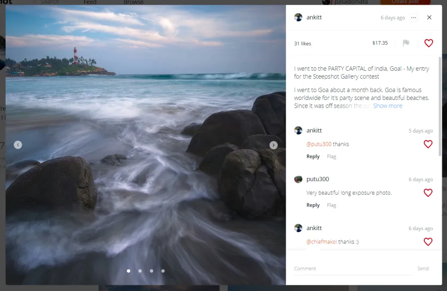Click the comments panel scrollbar
This screenshot has height=291, width=447.
[439, 106]
